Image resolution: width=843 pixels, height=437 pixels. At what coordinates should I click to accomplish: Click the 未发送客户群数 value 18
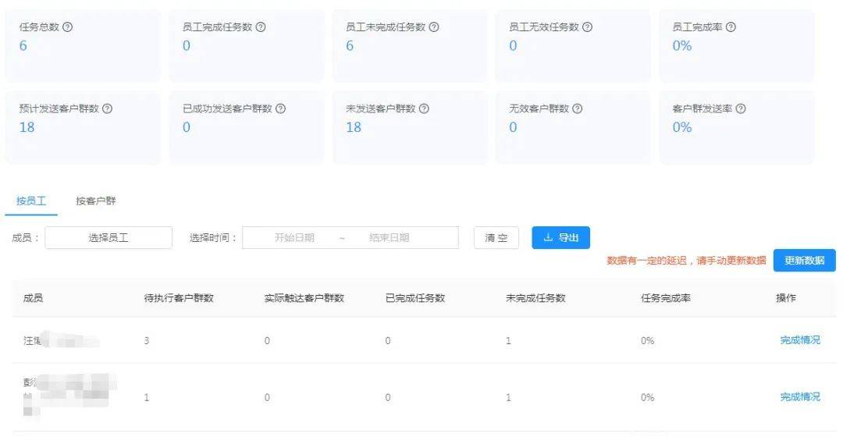tap(354, 127)
